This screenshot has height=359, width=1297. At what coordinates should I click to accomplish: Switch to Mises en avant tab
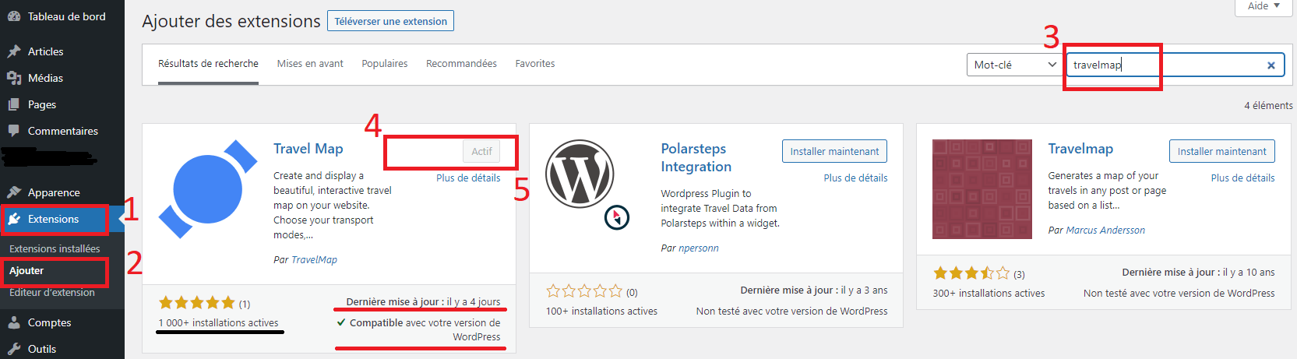pyautogui.click(x=310, y=64)
